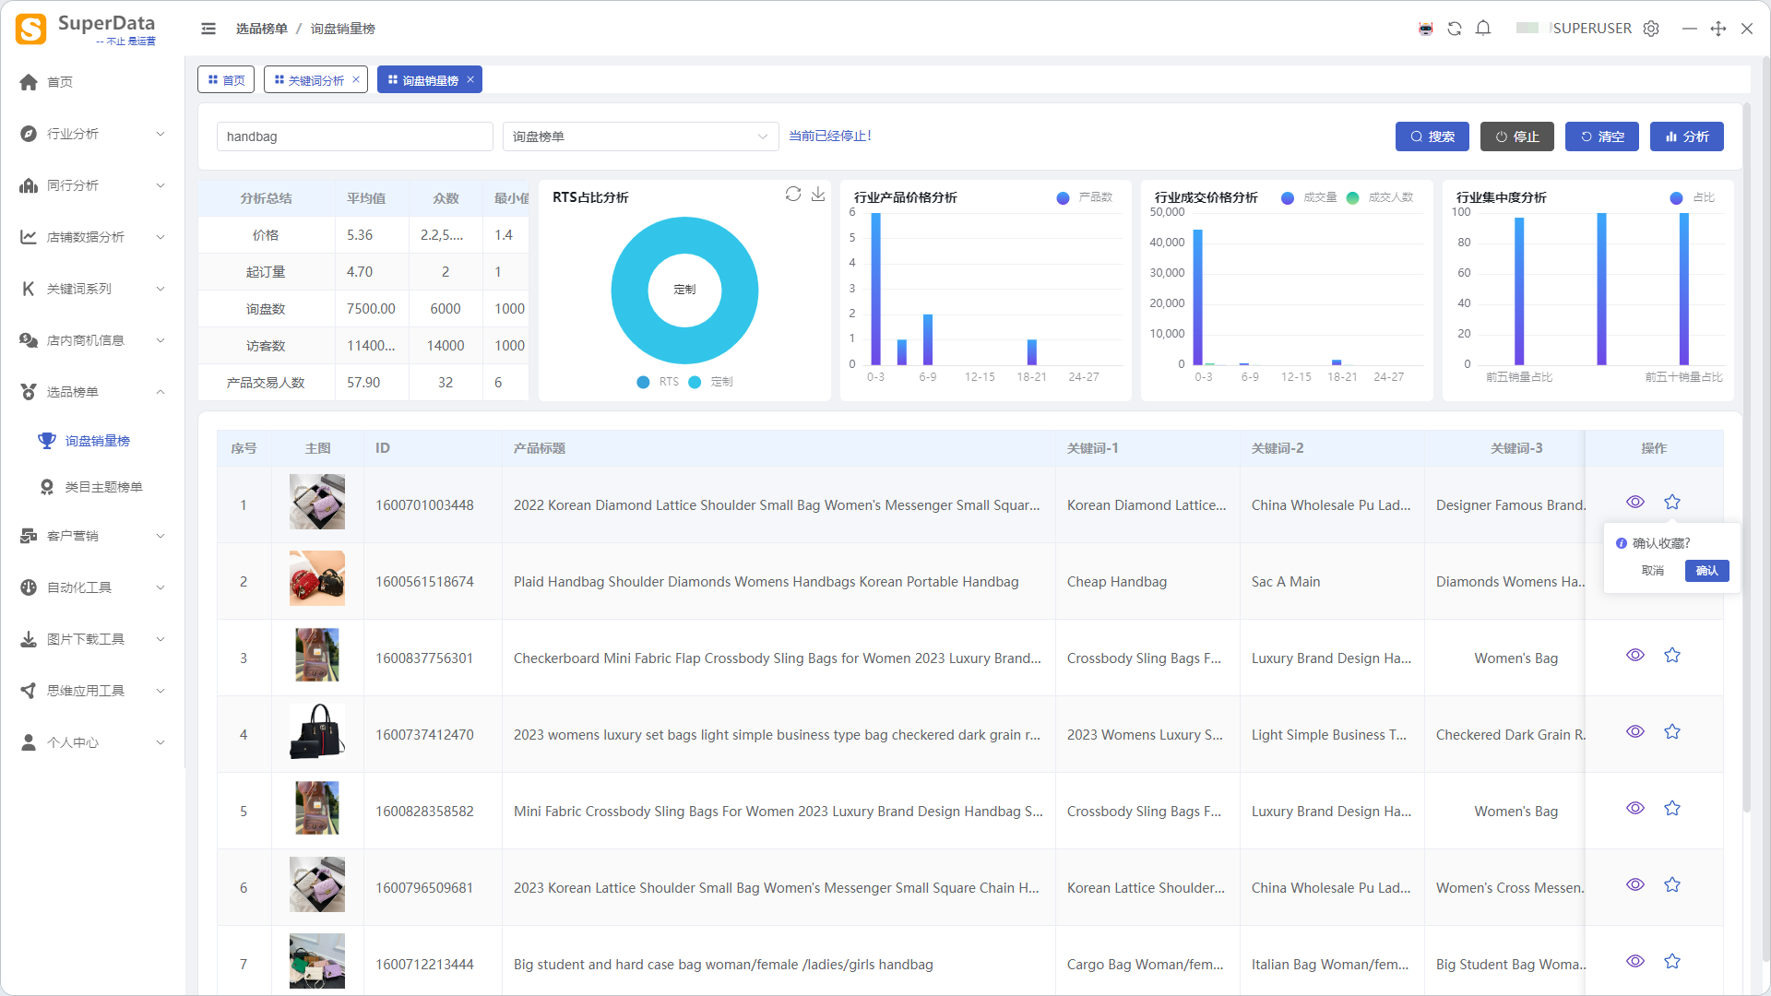Click the star icon for row 4
Image resolution: width=1771 pixels, height=996 pixels.
pos(1672,731)
